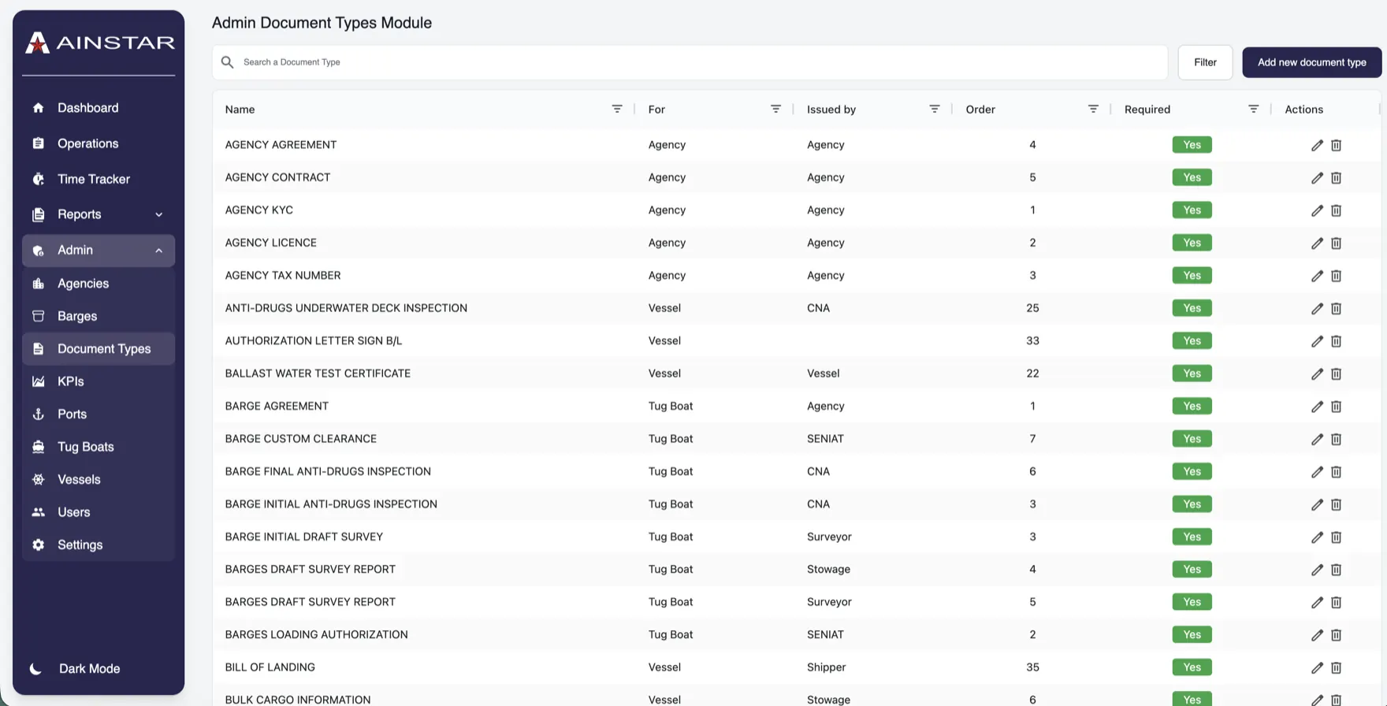Select Document Types in the sidebar
This screenshot has width=1387, height=706.
99,349
